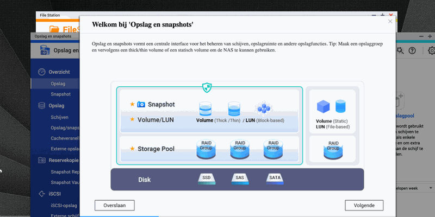Click the iSCSI section icon
Screen dimensions: 435x217
tap(41, 193)
